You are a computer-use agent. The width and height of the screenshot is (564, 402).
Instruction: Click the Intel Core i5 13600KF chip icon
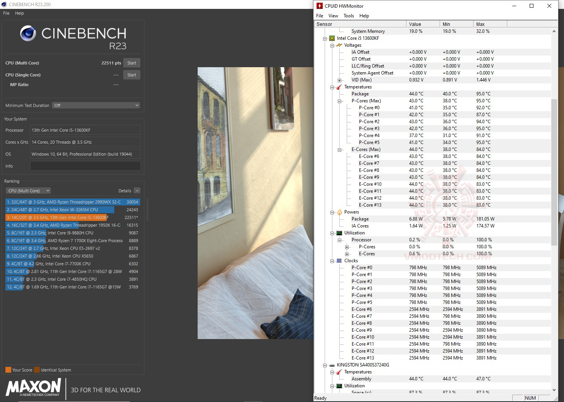[x=332, y=38]
